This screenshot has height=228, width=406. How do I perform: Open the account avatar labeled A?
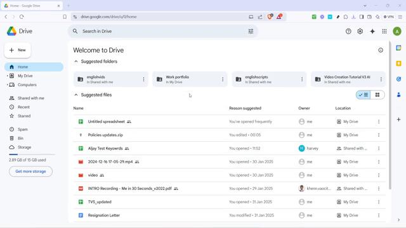pyautogui.click(x=397, y=31)
